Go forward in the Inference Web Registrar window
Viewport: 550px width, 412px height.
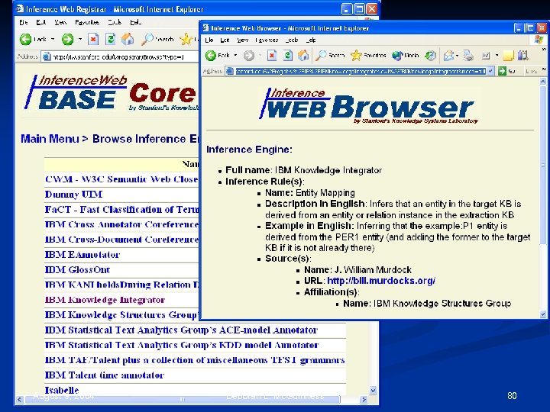pos(67,39)
